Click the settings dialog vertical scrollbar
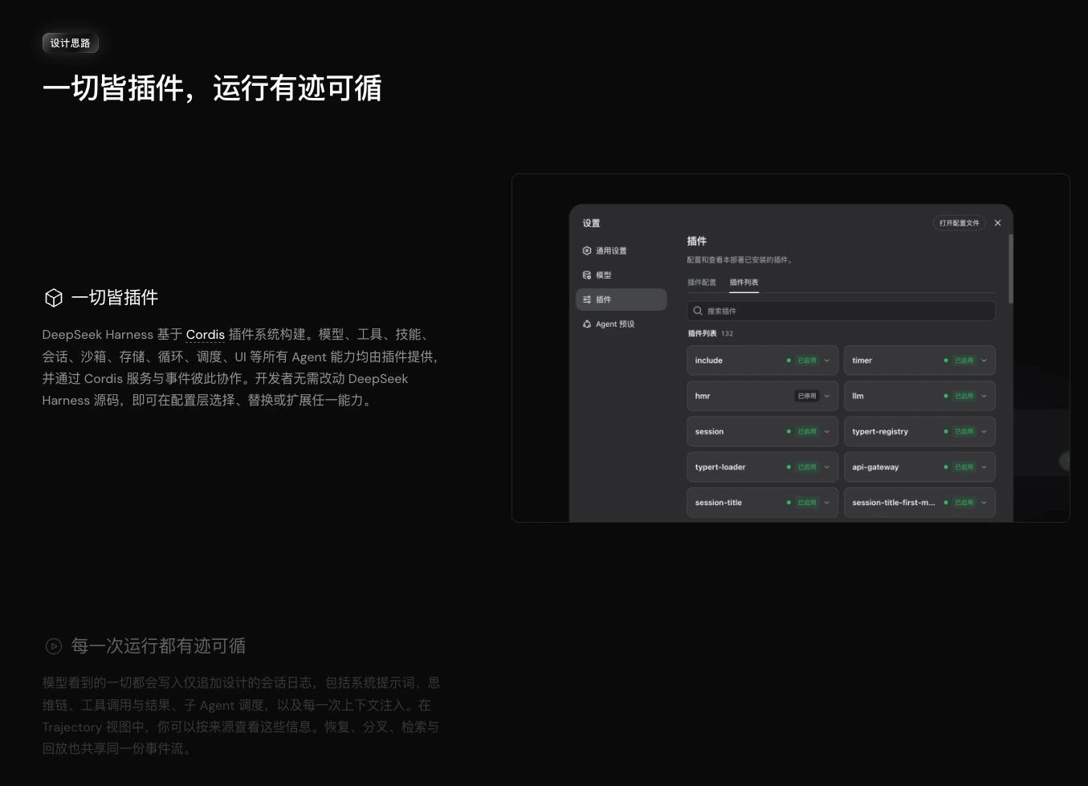Image resolution: width=1088 pixels, height=786 pixels. [1010, 269]
